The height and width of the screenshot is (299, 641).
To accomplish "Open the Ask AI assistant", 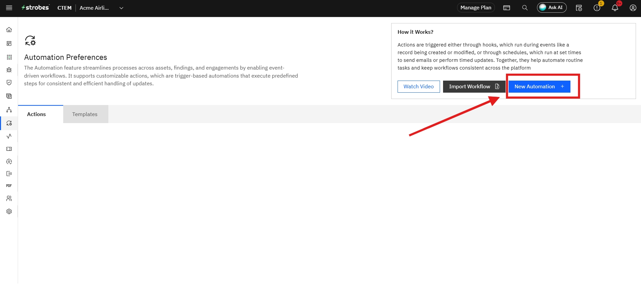I will click(x=552, y=8).
